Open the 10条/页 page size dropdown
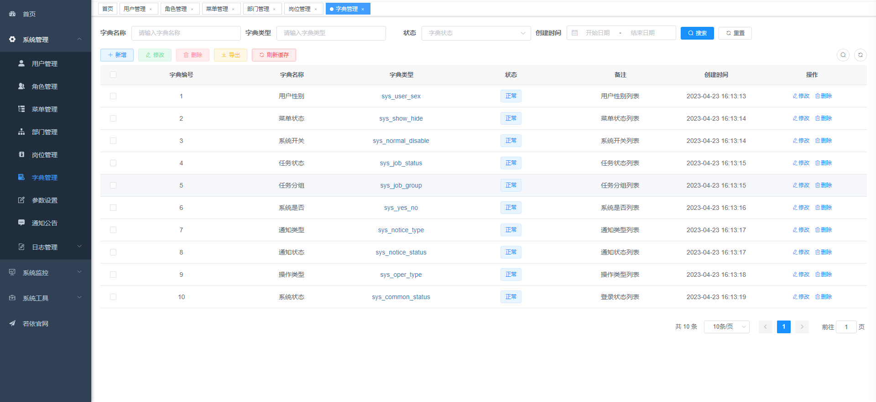This screenshot has width=876, height=402. click(727, 327)
